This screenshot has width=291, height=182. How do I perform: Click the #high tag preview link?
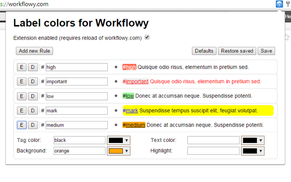129,67
